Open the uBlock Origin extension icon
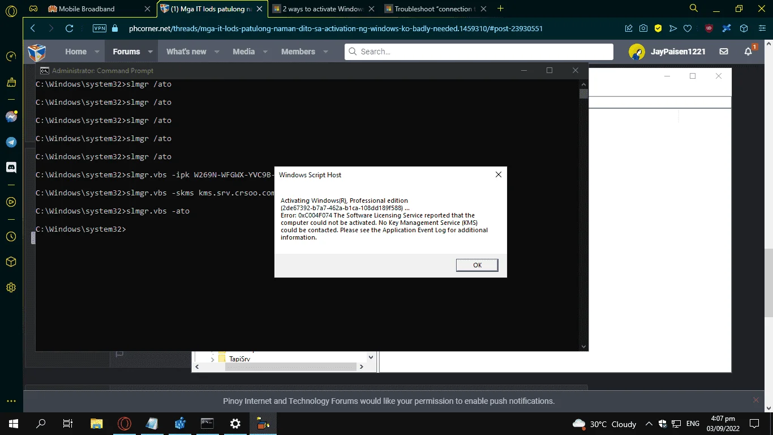Screen dimensions: 773x435 [709, 28]
